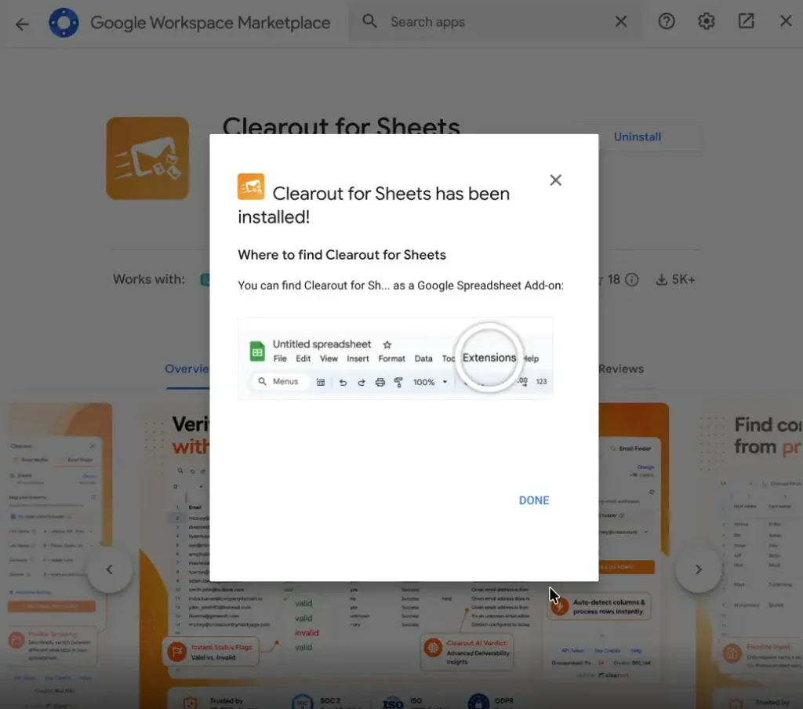803x709 pixels.
Task: Click the small Clearout icon in dialog
Action: tap(251, 187)
